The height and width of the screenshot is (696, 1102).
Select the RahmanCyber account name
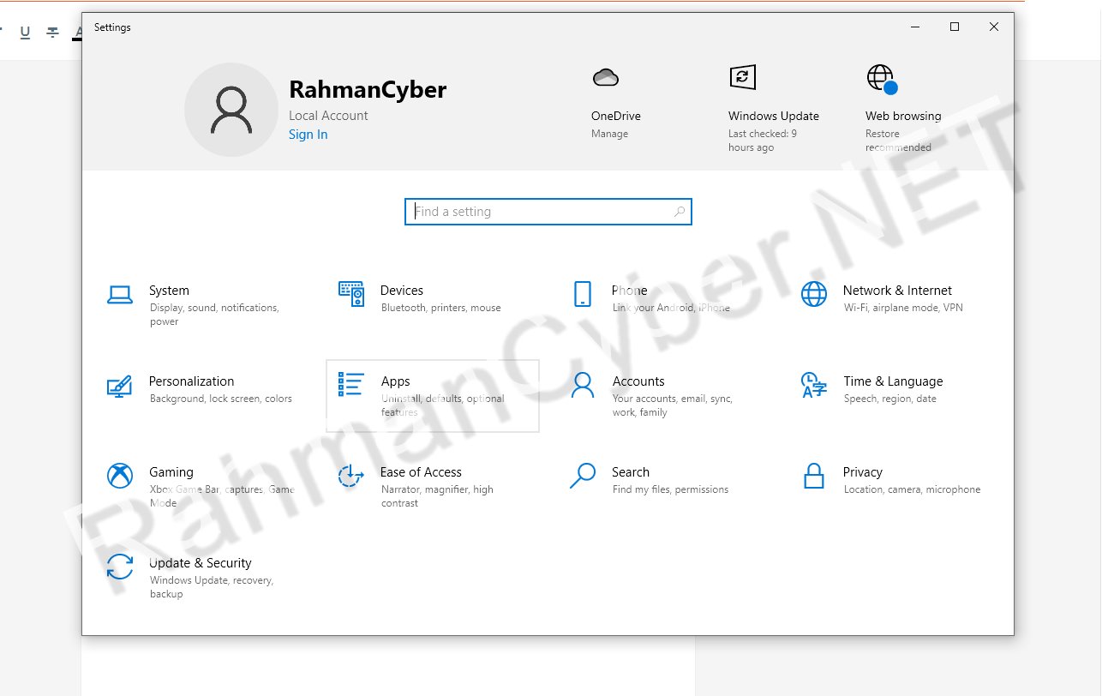click(x=368, y=90)
